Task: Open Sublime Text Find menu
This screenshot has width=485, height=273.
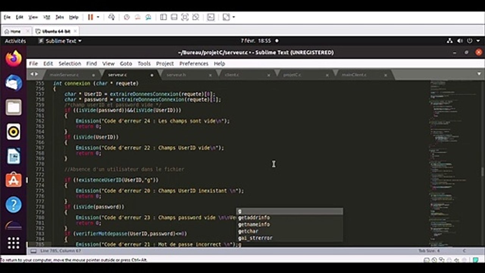Action: tap(91, 63)
